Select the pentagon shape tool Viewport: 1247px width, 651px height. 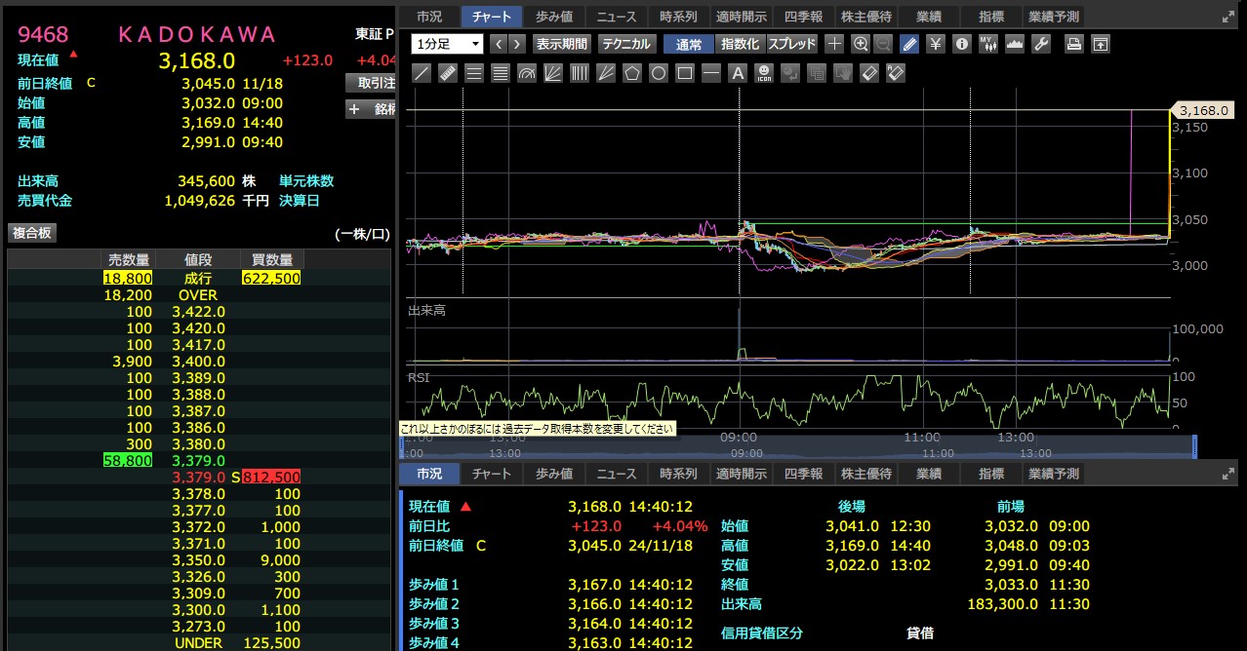(632, 73)
